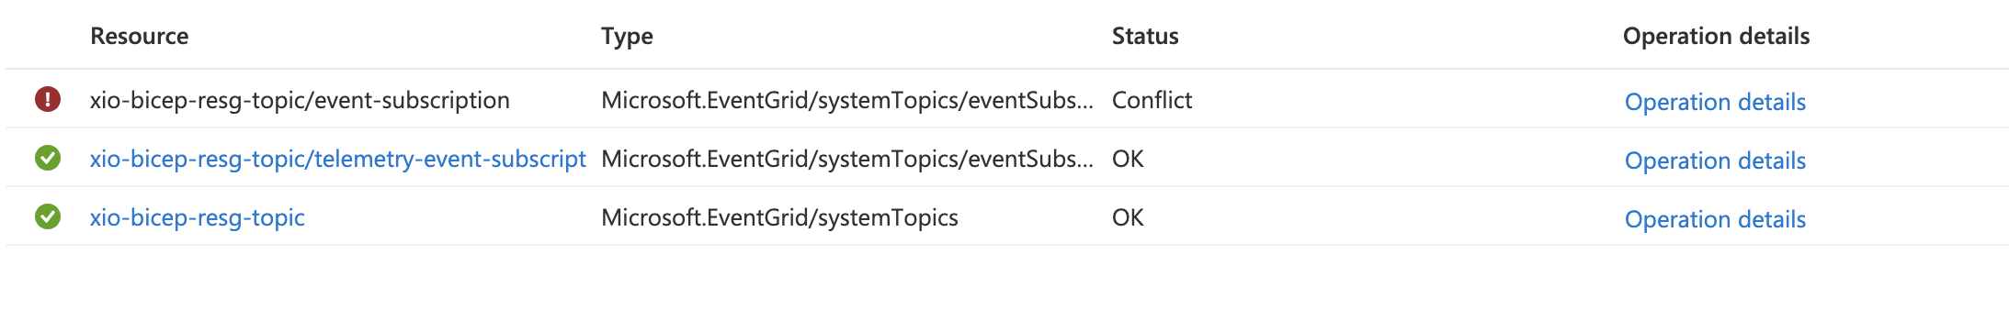2009x332 pixels.
Task: Click the green checkmark next to xio-bicep-resg-topic
Action: click(48, 216)
